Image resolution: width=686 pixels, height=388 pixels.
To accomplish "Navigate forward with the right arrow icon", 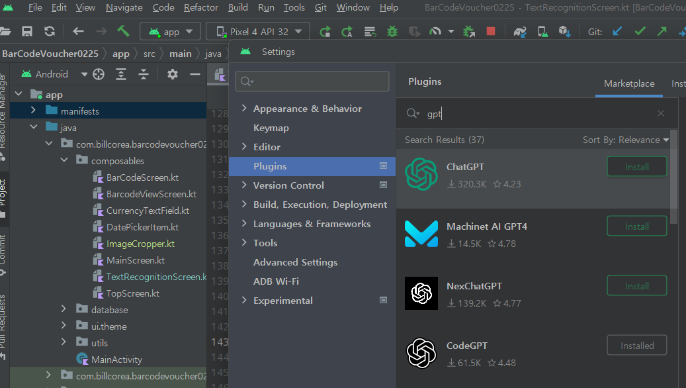I will [x=101, y=32].
